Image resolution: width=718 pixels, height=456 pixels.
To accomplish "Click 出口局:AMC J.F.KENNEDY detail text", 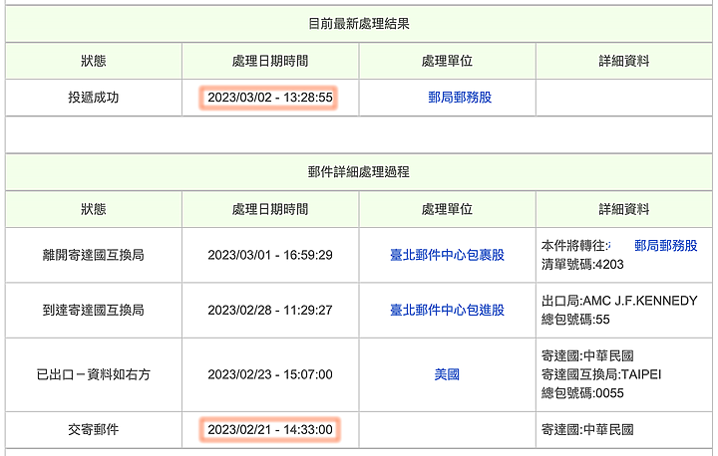I will coord(619,301).
